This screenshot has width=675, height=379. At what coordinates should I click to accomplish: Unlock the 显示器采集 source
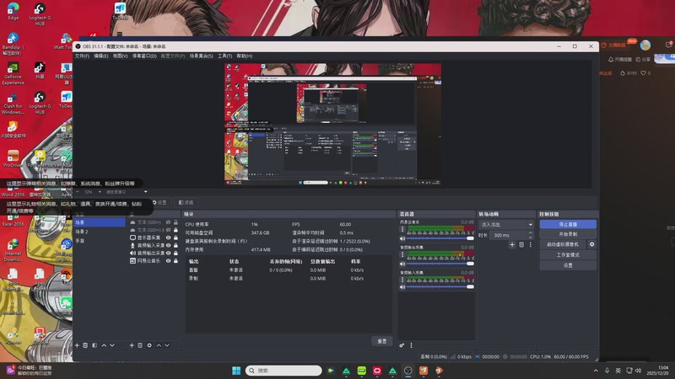pos(175,238)
